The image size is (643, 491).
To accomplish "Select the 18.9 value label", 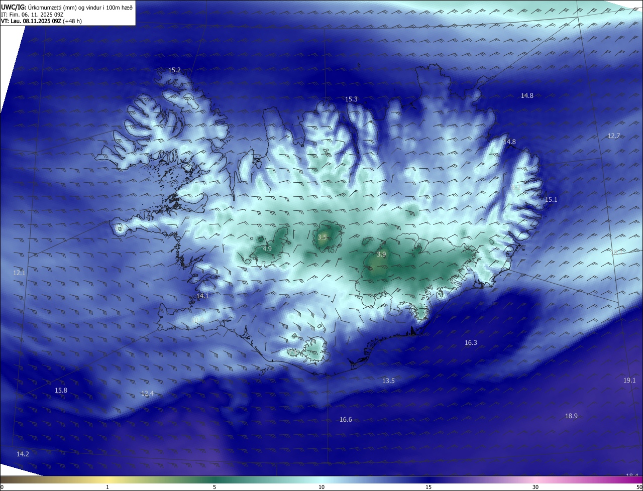I will 571,416.
